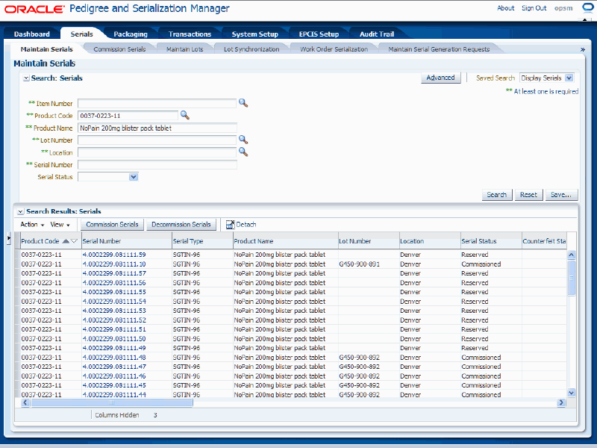The width and height of the screenshot is (597, 448).
Task: Go to Lot Synchronization sub-tab
Action: click(251, 49)
